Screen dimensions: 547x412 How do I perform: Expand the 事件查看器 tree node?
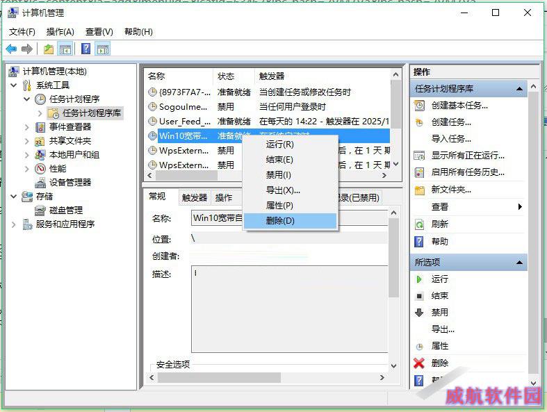pos(27,127)
